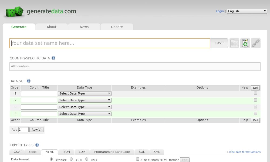The width and height of the screenshot is (270, 162).
Task: Select the <dl> format option
Action: tap(86, 159)
